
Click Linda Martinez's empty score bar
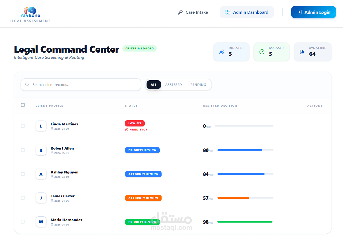pos(244,126)
